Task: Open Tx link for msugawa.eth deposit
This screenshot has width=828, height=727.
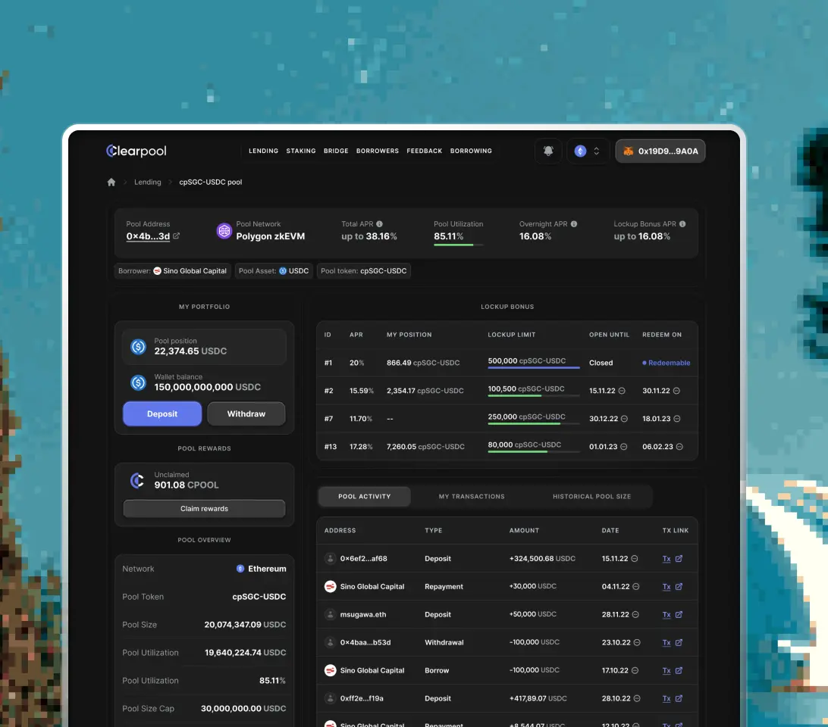Action: coord(666,615)
